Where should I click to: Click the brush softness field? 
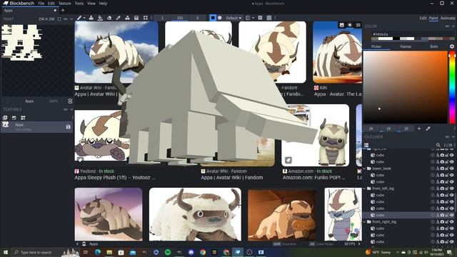[x=197, y=18]
